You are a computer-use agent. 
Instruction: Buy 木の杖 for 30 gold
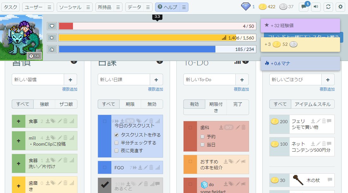[x=279, y=180]
